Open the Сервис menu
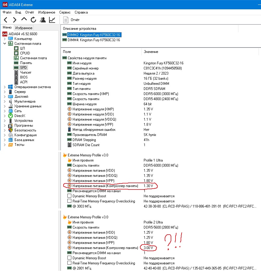Image resolution: width=261 pixels, height=271 pixels. point(65,12)
